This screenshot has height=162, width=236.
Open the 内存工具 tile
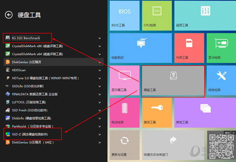(x=189, y=48)
